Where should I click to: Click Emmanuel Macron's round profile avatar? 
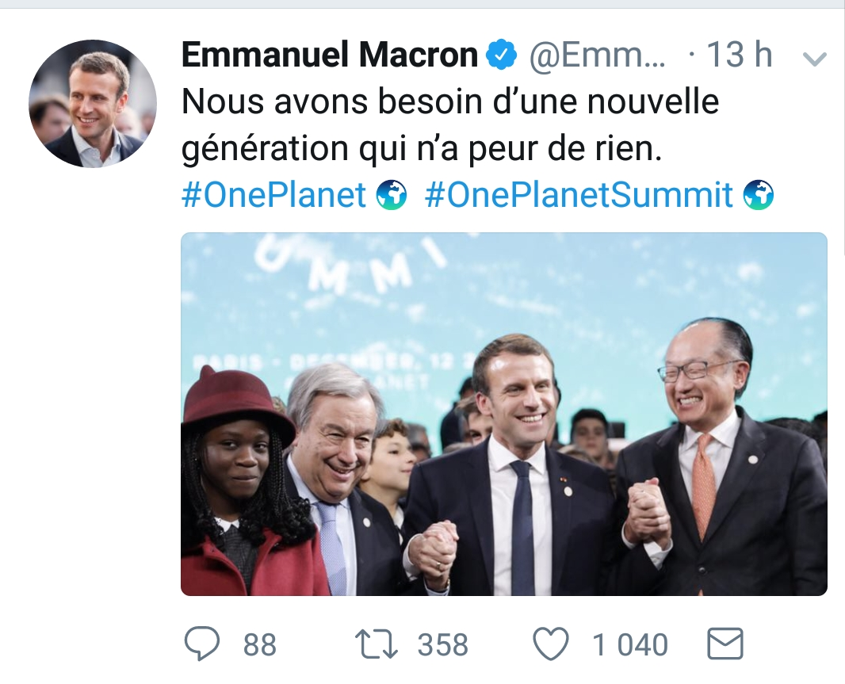pos(93,103)
